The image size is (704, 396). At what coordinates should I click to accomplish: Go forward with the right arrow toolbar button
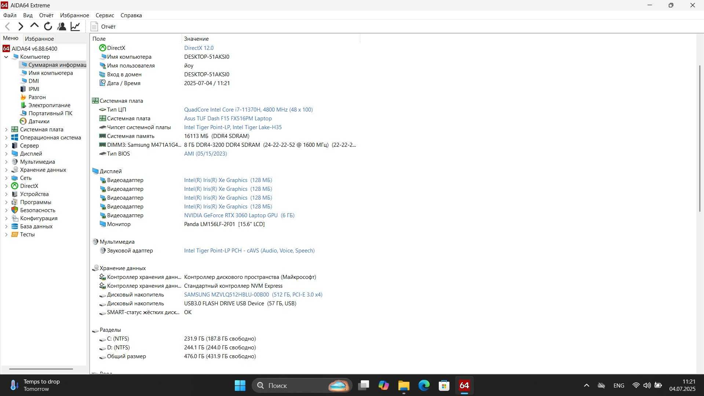pyautogui.click(x=21, y=26)
